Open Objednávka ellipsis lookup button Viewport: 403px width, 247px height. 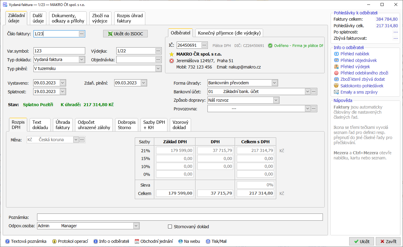pos(158,60)
